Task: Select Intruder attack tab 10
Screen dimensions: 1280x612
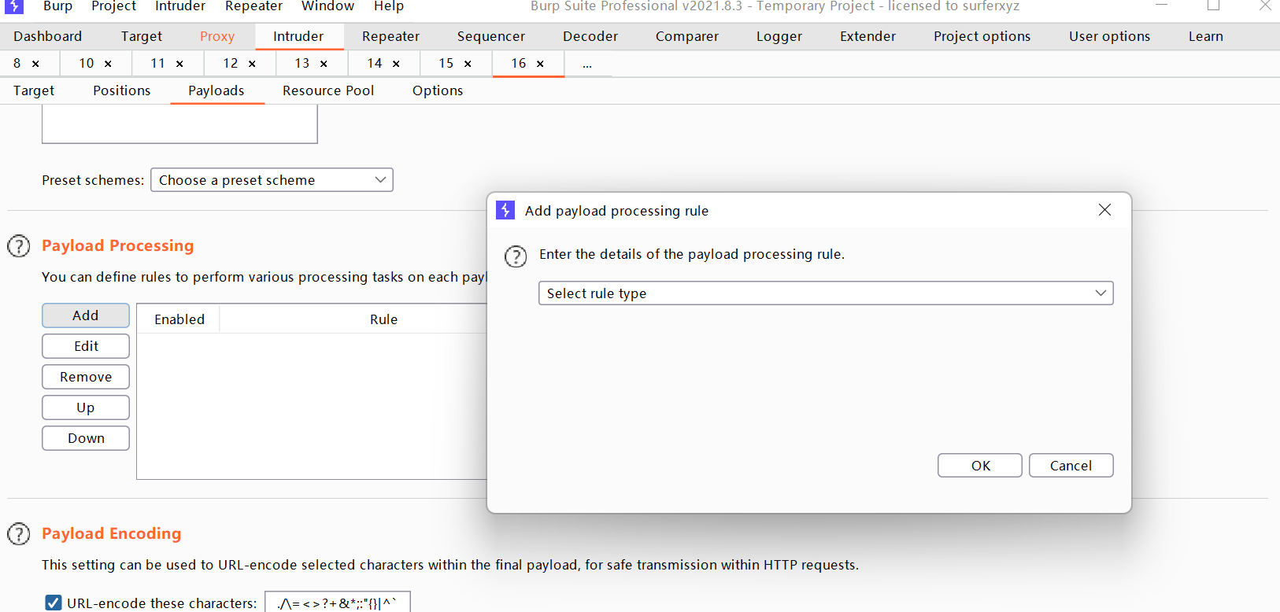Action: 87,63
